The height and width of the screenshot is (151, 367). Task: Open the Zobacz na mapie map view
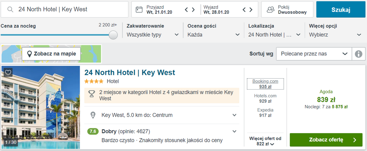pos(51,54)
